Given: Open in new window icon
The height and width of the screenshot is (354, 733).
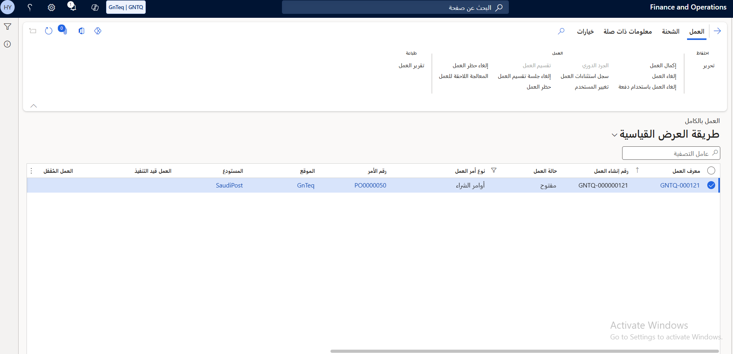Looking at the screenshot, I should click(33, 31).
